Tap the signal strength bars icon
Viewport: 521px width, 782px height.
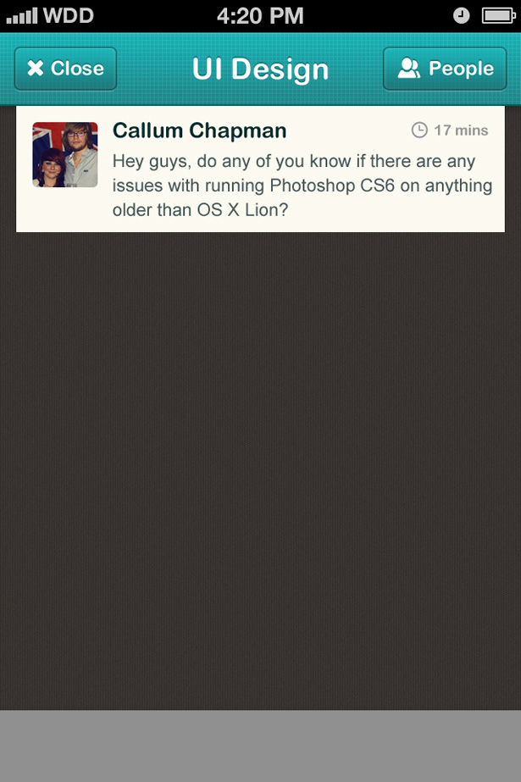[22, 16]
